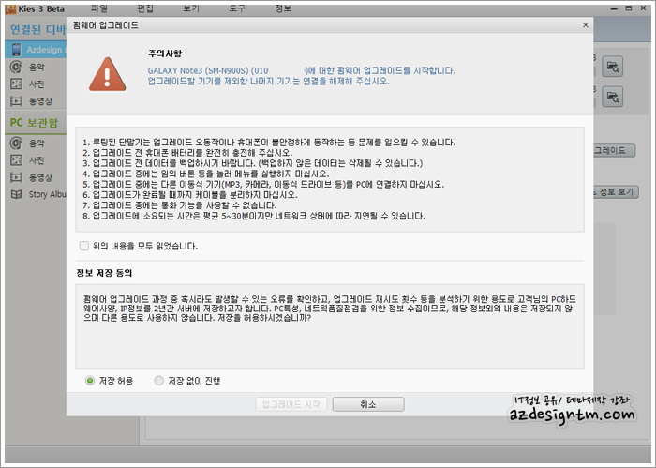The image size is (656, 468).
Task: Click the Kies 3 Beta app icon
Action: coord(10,8)
